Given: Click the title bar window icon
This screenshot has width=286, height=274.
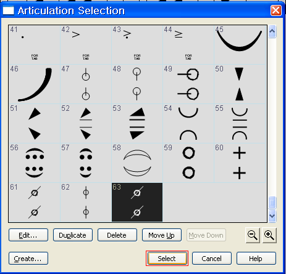Looking at the screenshot, I should pyautogui.click(x=9, y=10).
